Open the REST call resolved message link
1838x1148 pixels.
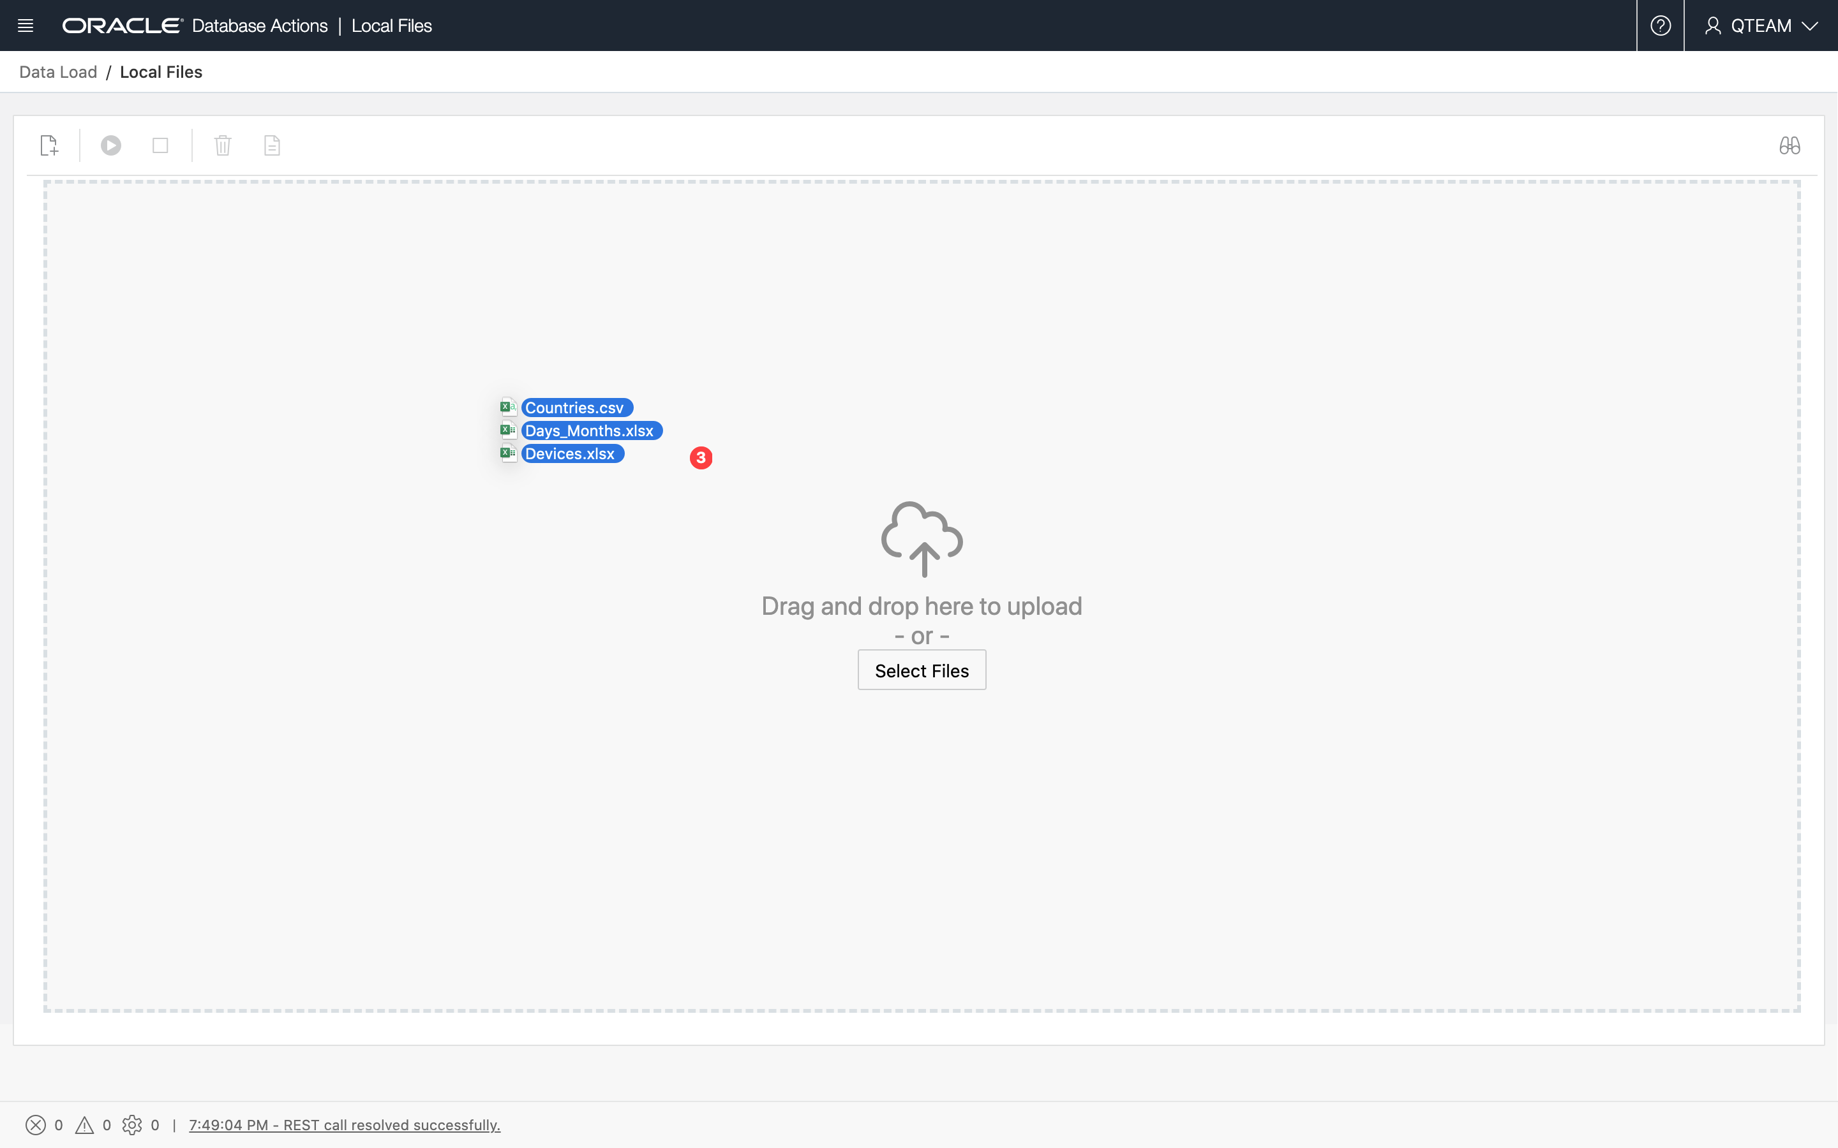tap(344, 1124)
